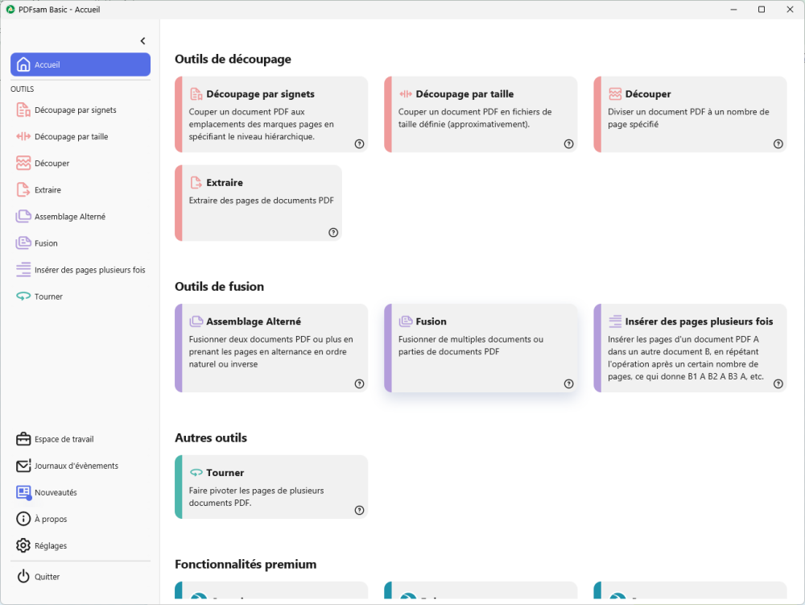Click the Outils de découpage heading
This screenshot has width=805, height=605.
click(x=233, y=59)
